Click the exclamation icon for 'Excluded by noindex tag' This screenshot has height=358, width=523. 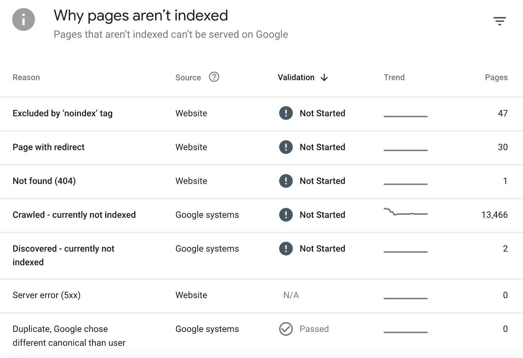[285, 113]
